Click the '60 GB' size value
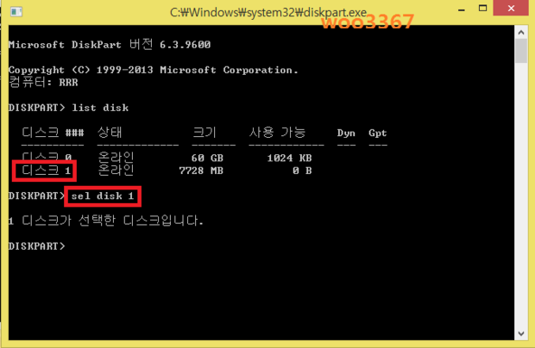The height and width of the screenshot is (348, 535). click(207, 158)
